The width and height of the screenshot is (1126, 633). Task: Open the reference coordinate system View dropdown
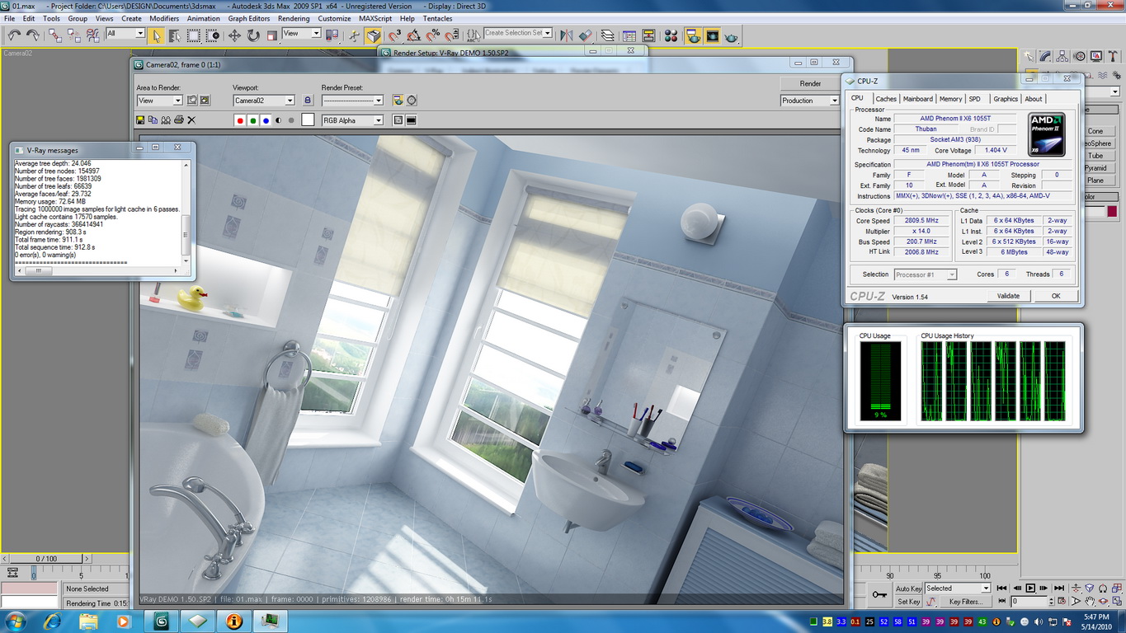[x=302, y=34]
